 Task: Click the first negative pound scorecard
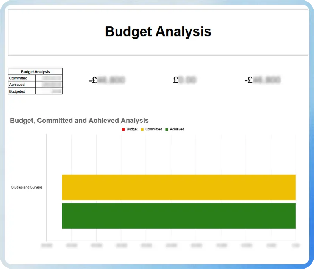[107, 80]
